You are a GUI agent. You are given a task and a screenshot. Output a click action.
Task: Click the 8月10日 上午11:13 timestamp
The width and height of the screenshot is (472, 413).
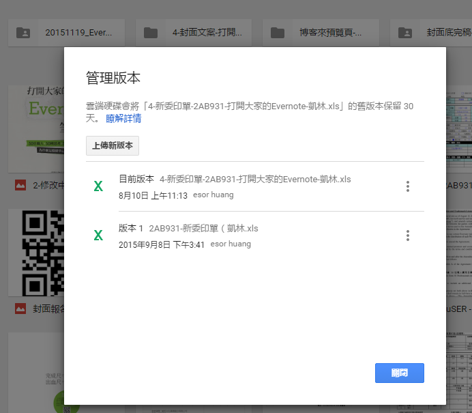tap(153, 196)
